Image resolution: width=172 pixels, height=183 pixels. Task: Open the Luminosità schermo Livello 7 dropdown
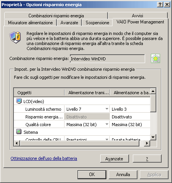107,109
